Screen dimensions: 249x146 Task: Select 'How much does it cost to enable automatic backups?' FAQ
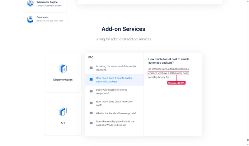tap(114, 80)
